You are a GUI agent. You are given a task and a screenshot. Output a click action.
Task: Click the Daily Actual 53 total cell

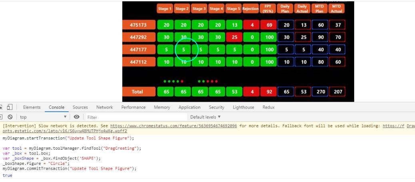(303, 92)
